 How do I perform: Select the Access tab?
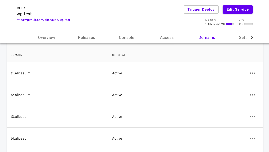(167, 38)
